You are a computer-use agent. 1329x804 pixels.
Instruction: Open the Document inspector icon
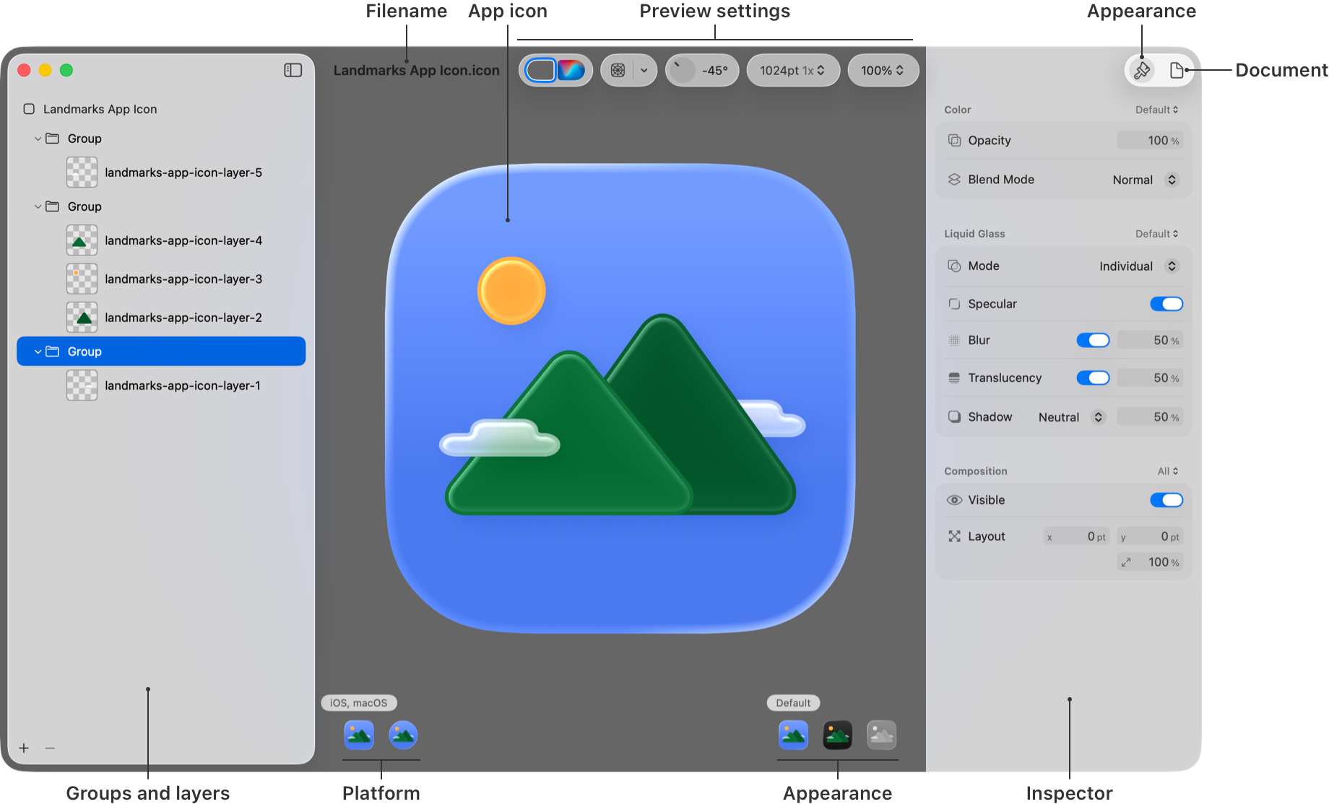click(1177, 71)
